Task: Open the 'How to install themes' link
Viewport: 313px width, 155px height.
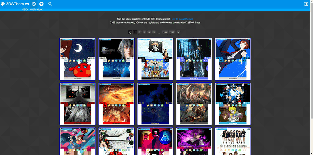Action: tap(182, 19)
